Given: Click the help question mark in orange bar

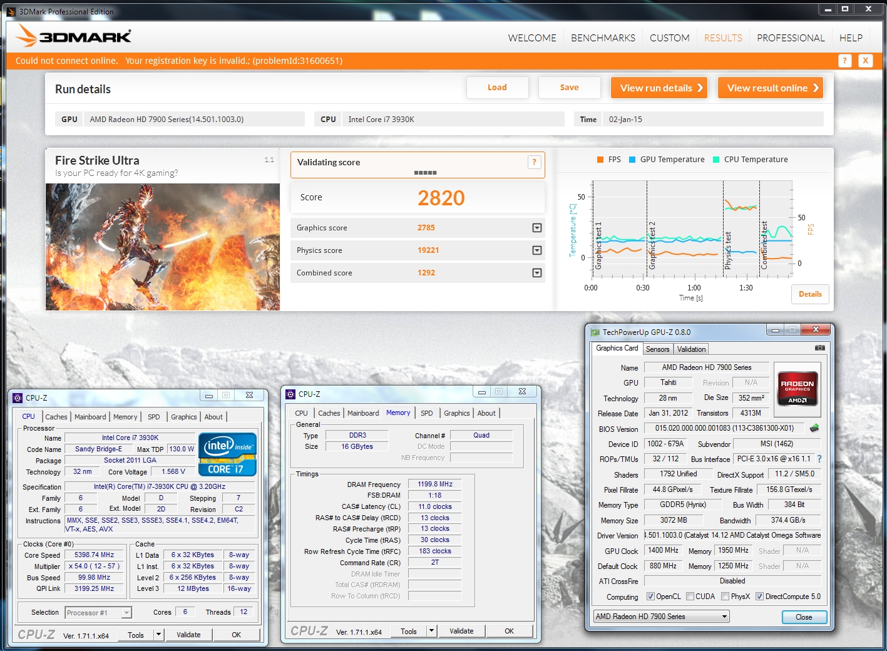Looking at the screenshot, I should coord(844,61).
